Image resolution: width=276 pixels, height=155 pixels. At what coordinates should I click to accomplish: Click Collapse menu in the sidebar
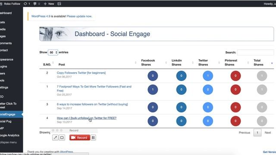(9, 143)
